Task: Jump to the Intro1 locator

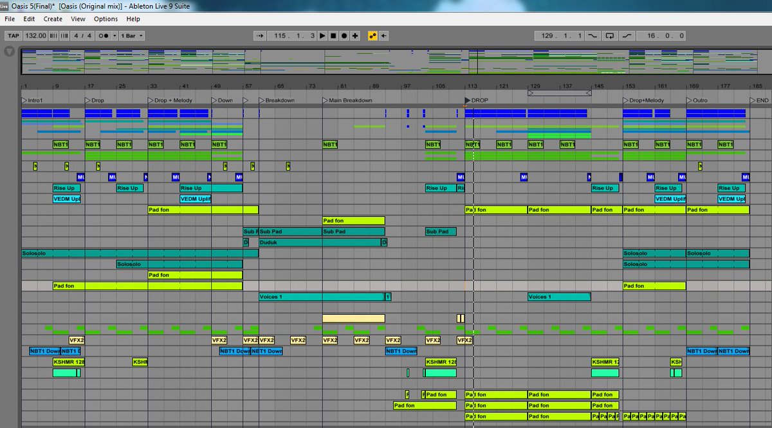Action: pyautogui.click(x=32, y=100)
